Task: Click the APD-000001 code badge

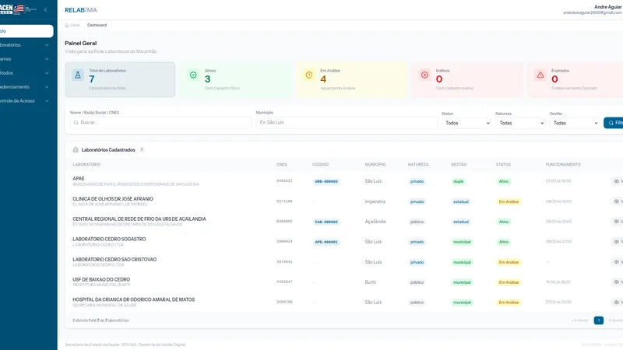Action: coord(326,242)
